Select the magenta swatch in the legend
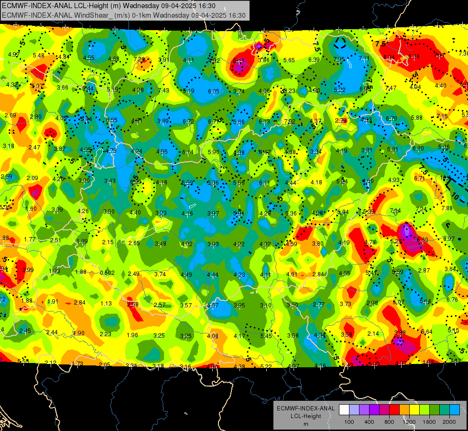This screenshot has width=468, height=431. coord(384,410)
